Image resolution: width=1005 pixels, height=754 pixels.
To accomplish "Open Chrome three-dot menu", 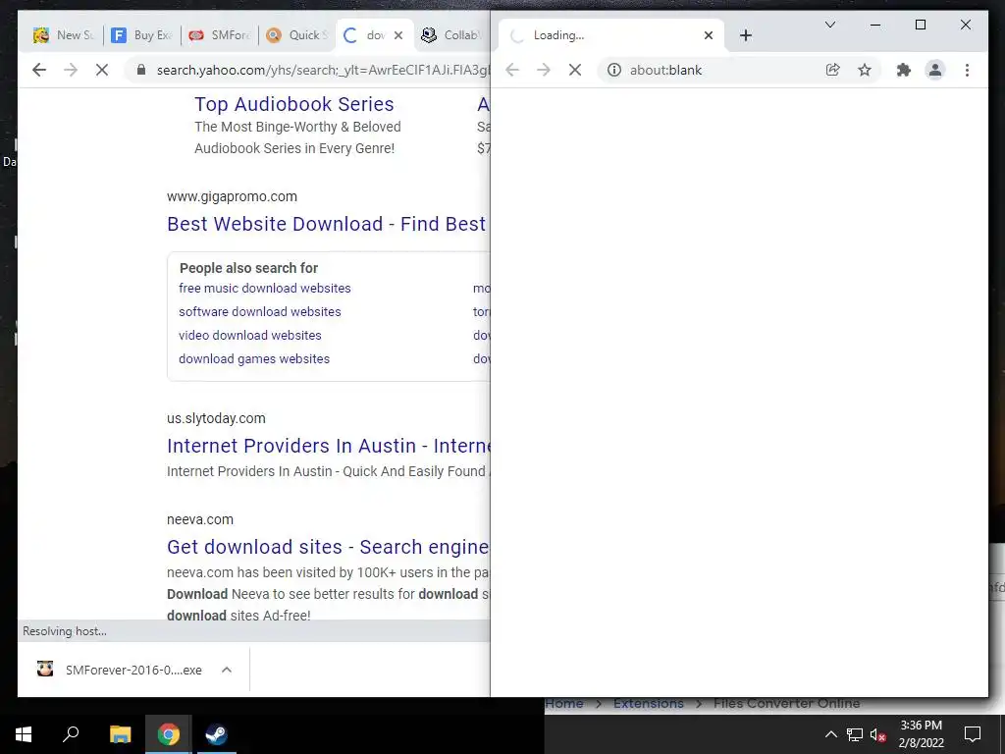I will pos(967,70).
